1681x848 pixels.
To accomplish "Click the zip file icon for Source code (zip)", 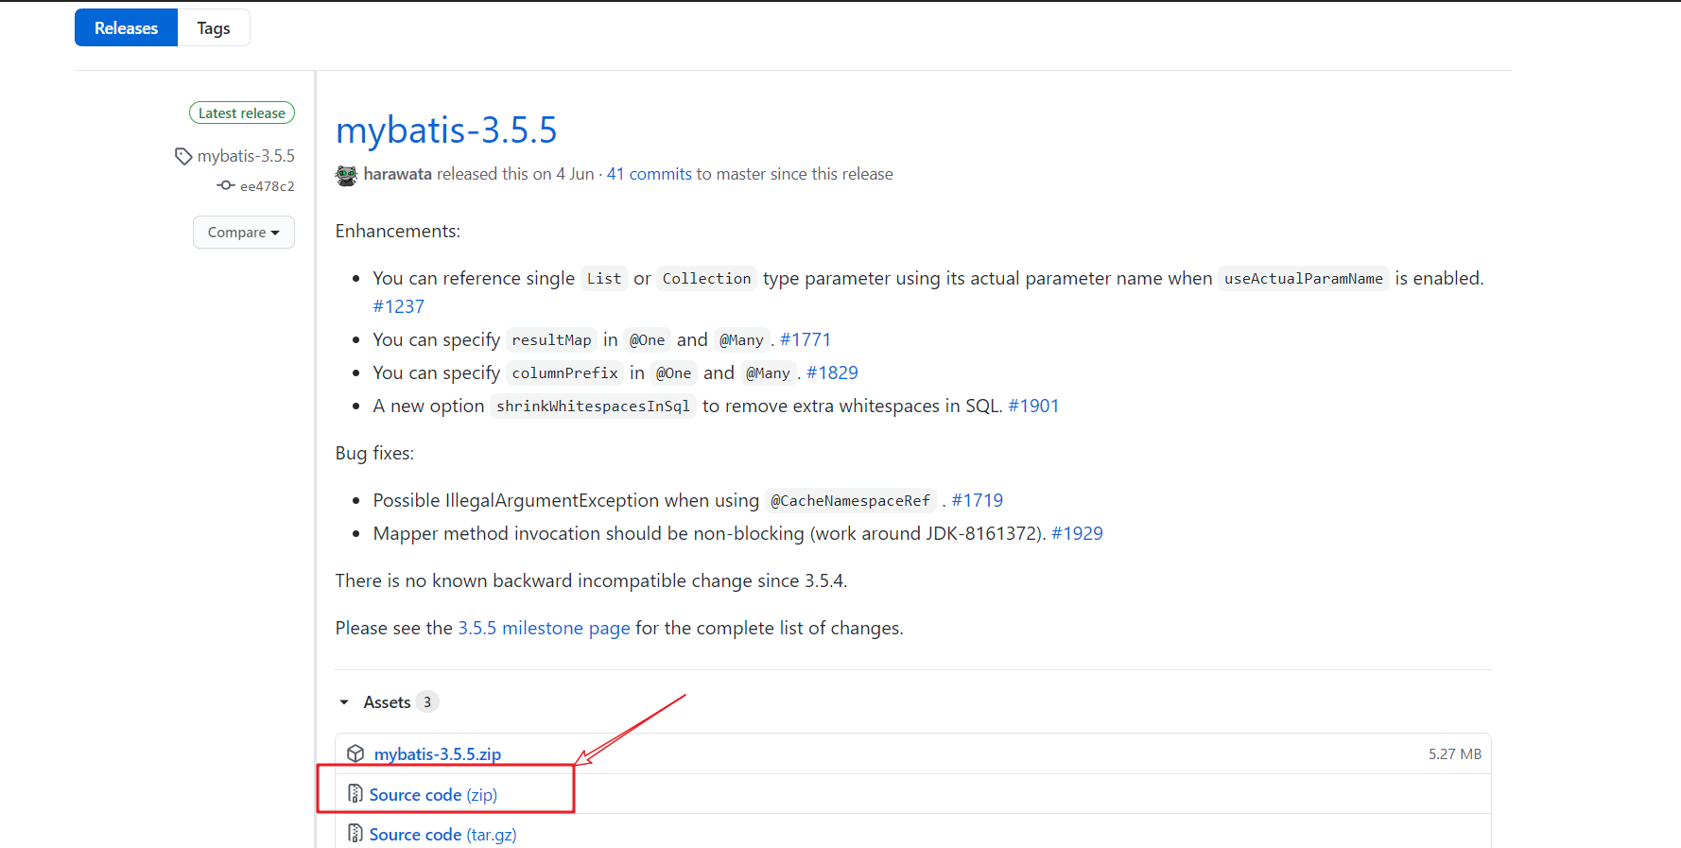I will point(355,794).
